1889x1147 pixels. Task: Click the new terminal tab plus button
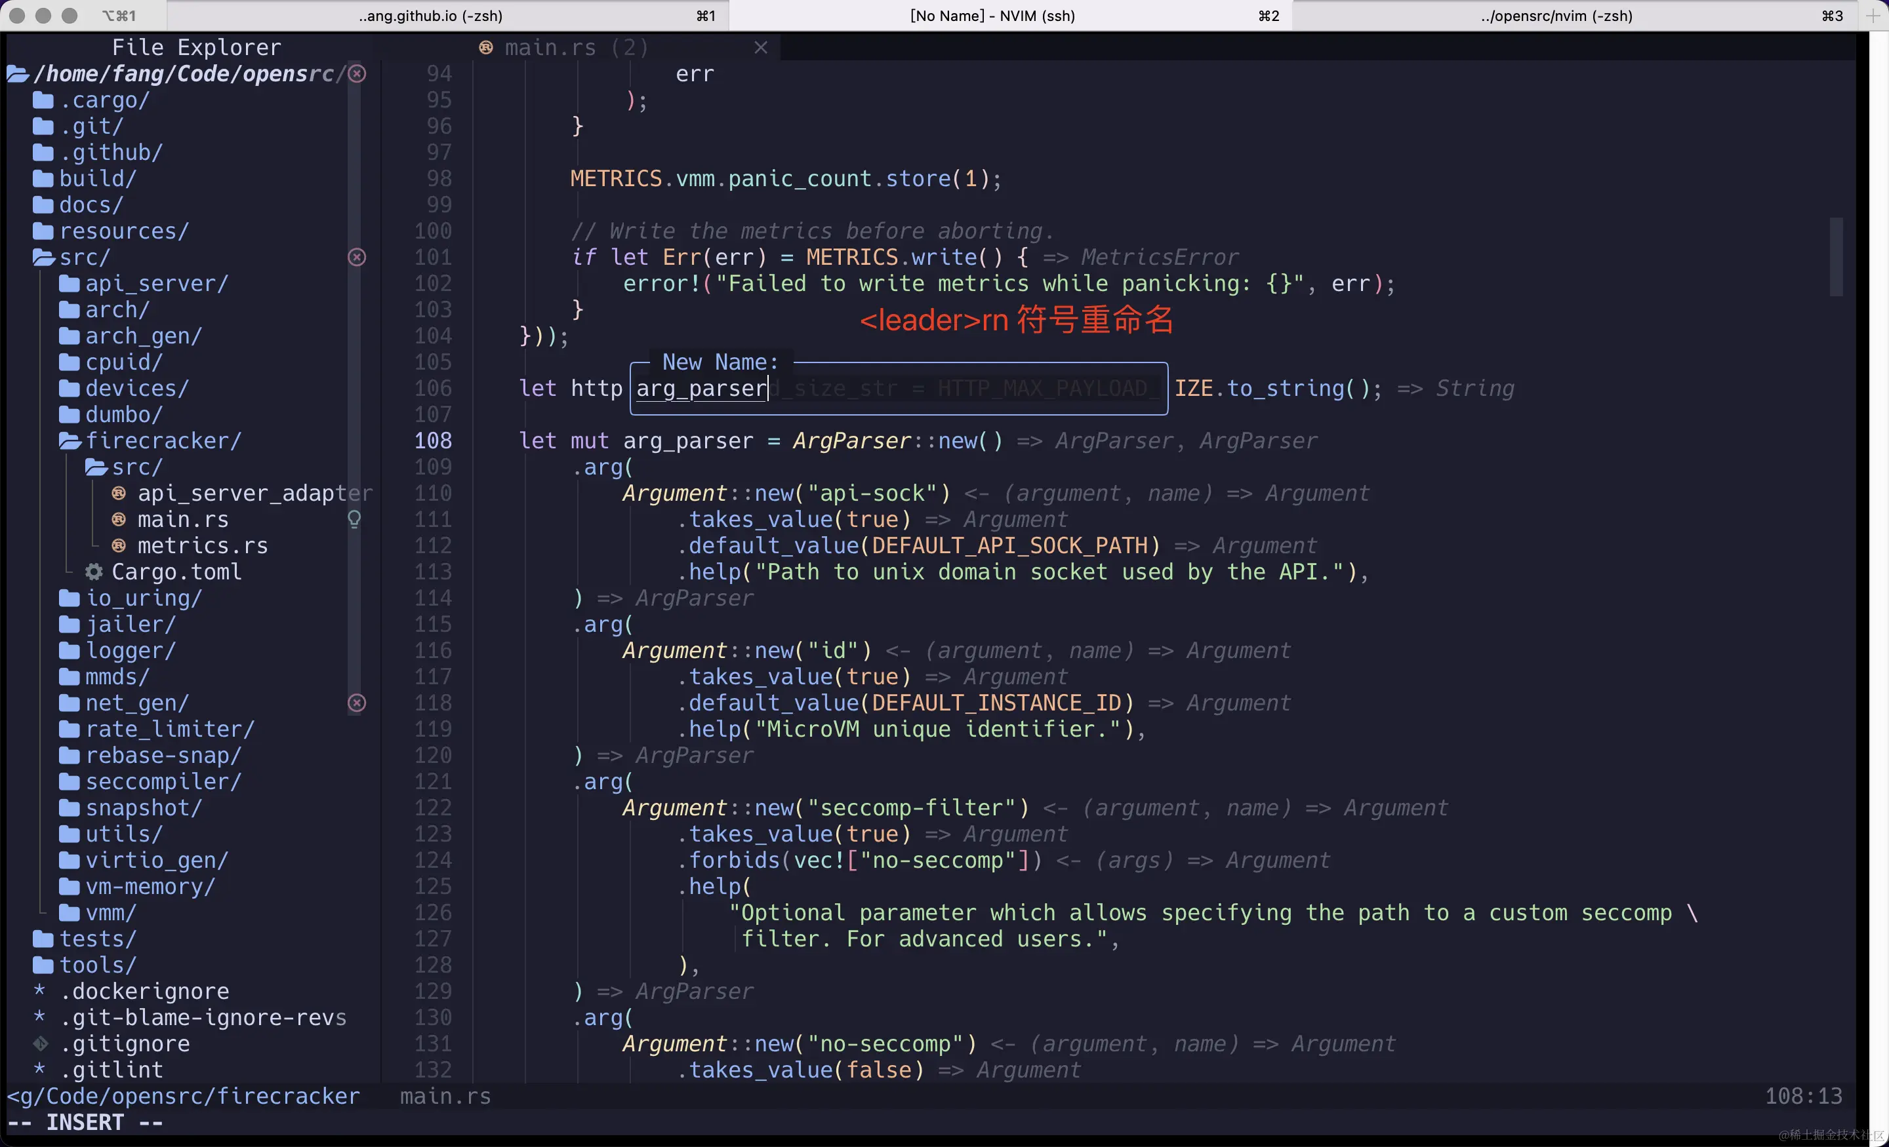1873,15
